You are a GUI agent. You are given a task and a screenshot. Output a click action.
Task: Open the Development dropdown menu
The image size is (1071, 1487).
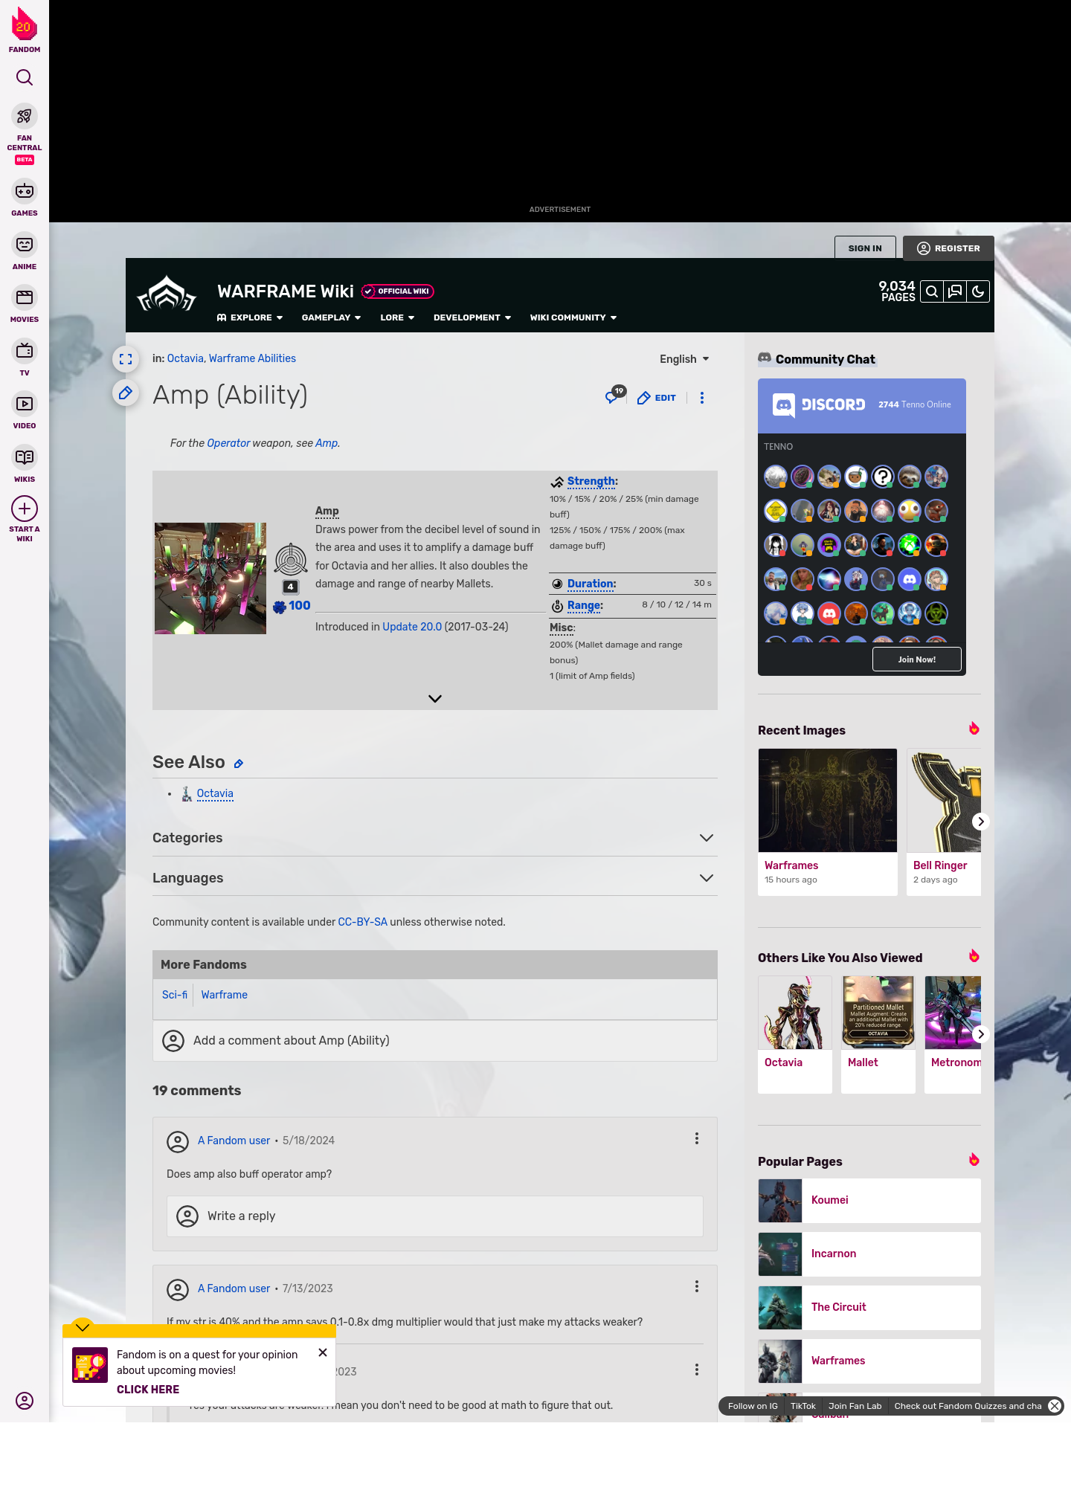click(472, 317)
